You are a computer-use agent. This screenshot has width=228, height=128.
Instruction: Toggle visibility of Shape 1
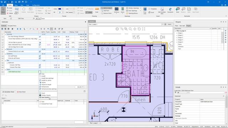(x=226, y=33)
